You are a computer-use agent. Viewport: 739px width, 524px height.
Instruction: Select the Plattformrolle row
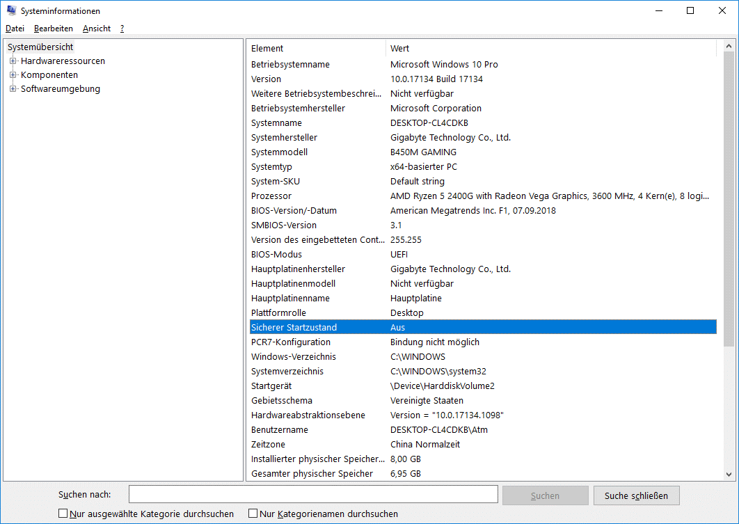(483, 313)
